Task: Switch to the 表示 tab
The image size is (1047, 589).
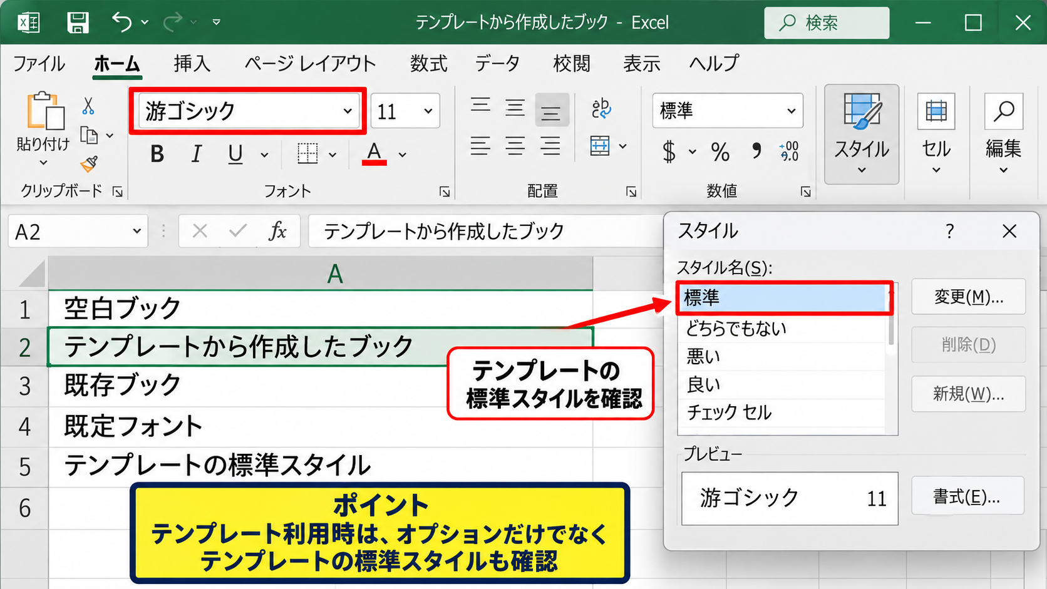Action: pos(642,63)
